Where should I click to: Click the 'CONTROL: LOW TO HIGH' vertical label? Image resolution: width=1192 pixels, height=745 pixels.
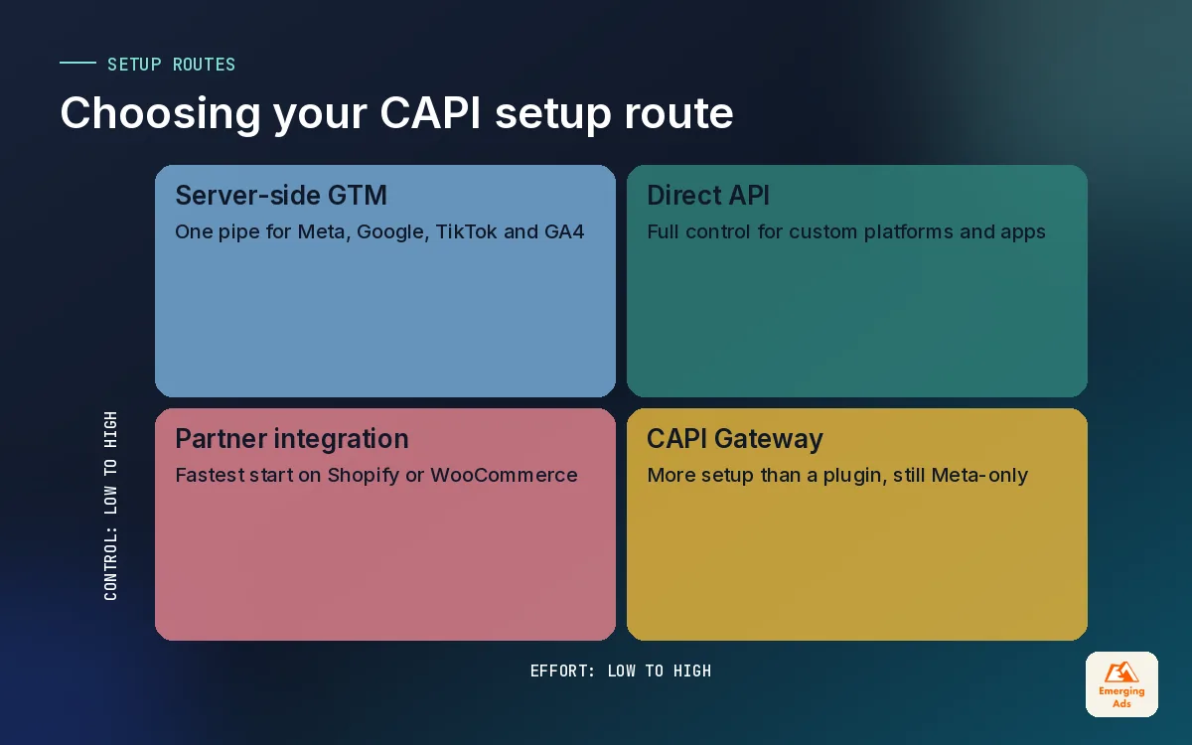(110, 506)
